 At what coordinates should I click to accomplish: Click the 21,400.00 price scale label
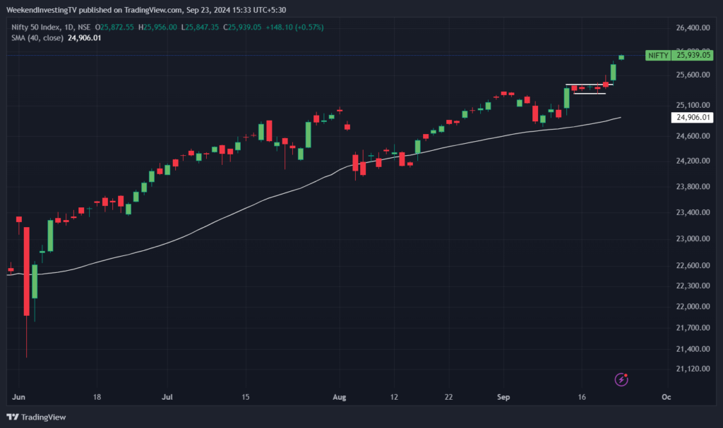pos(693,349)
